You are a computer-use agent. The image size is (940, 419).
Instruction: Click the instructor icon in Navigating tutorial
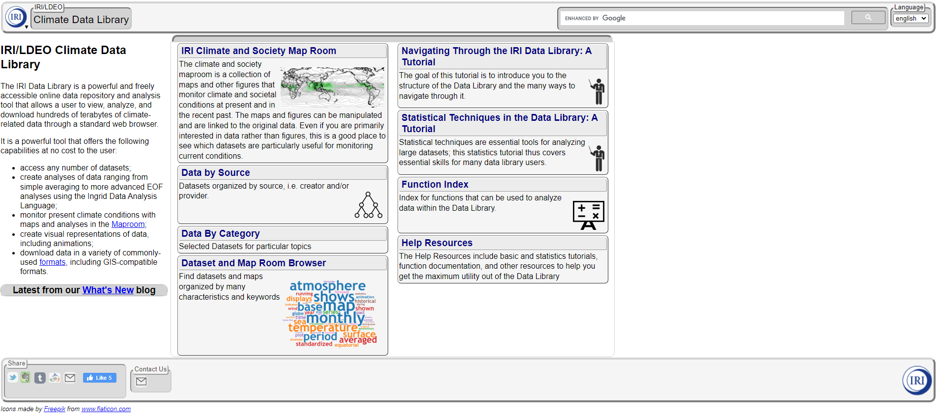598,91
